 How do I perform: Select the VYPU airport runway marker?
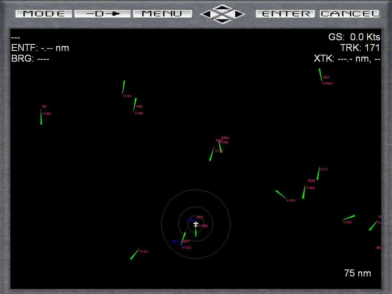click(281, 194)
